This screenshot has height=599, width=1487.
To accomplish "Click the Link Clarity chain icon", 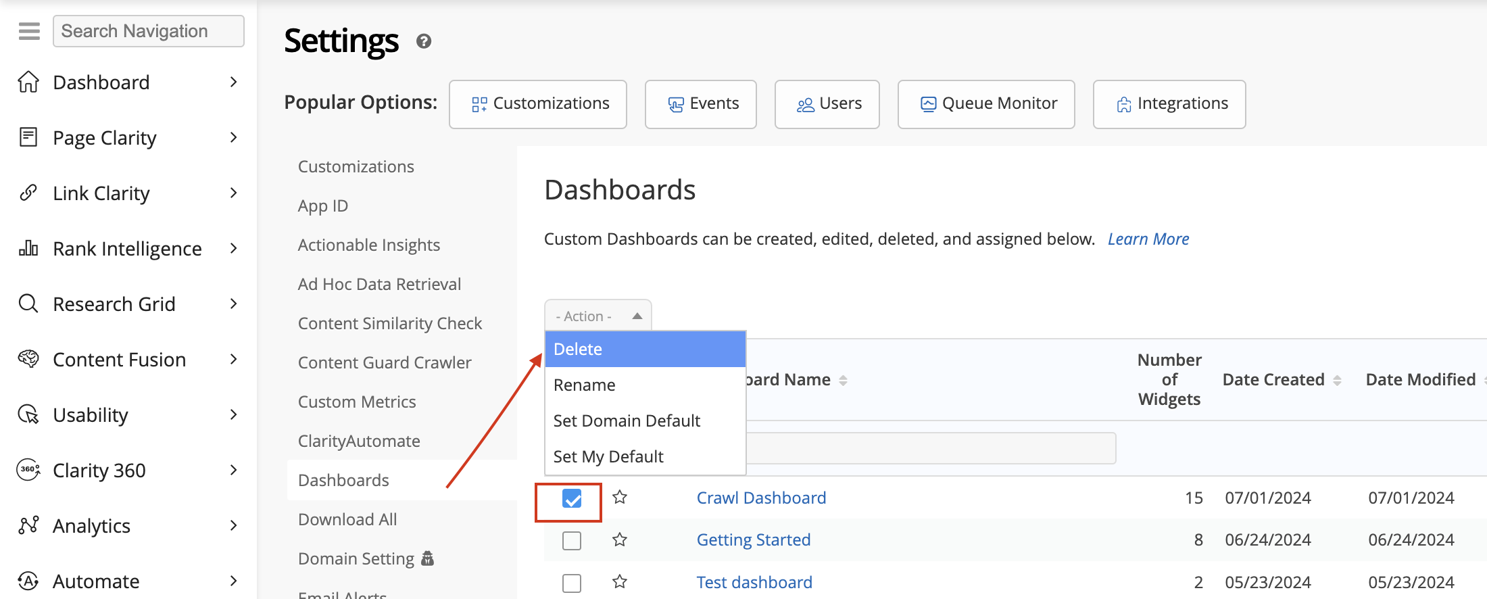I will point(28,193).
